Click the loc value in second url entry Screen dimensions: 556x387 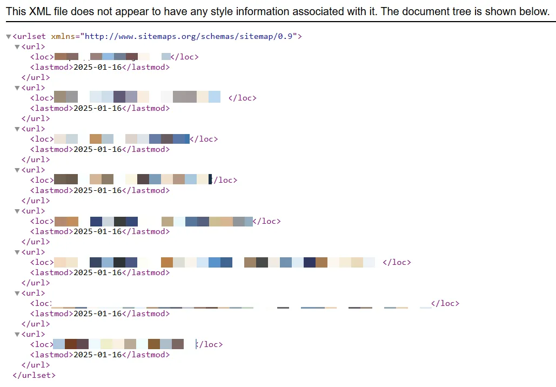tap(137, 98)
